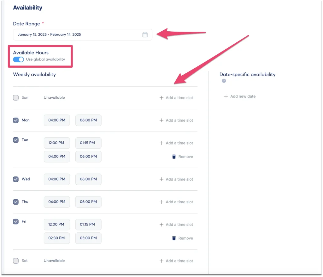The height and width of the screenshot is (277, 323).
Task: Click plus icon to add Wednesday time slot
Action: pos(161,179)
